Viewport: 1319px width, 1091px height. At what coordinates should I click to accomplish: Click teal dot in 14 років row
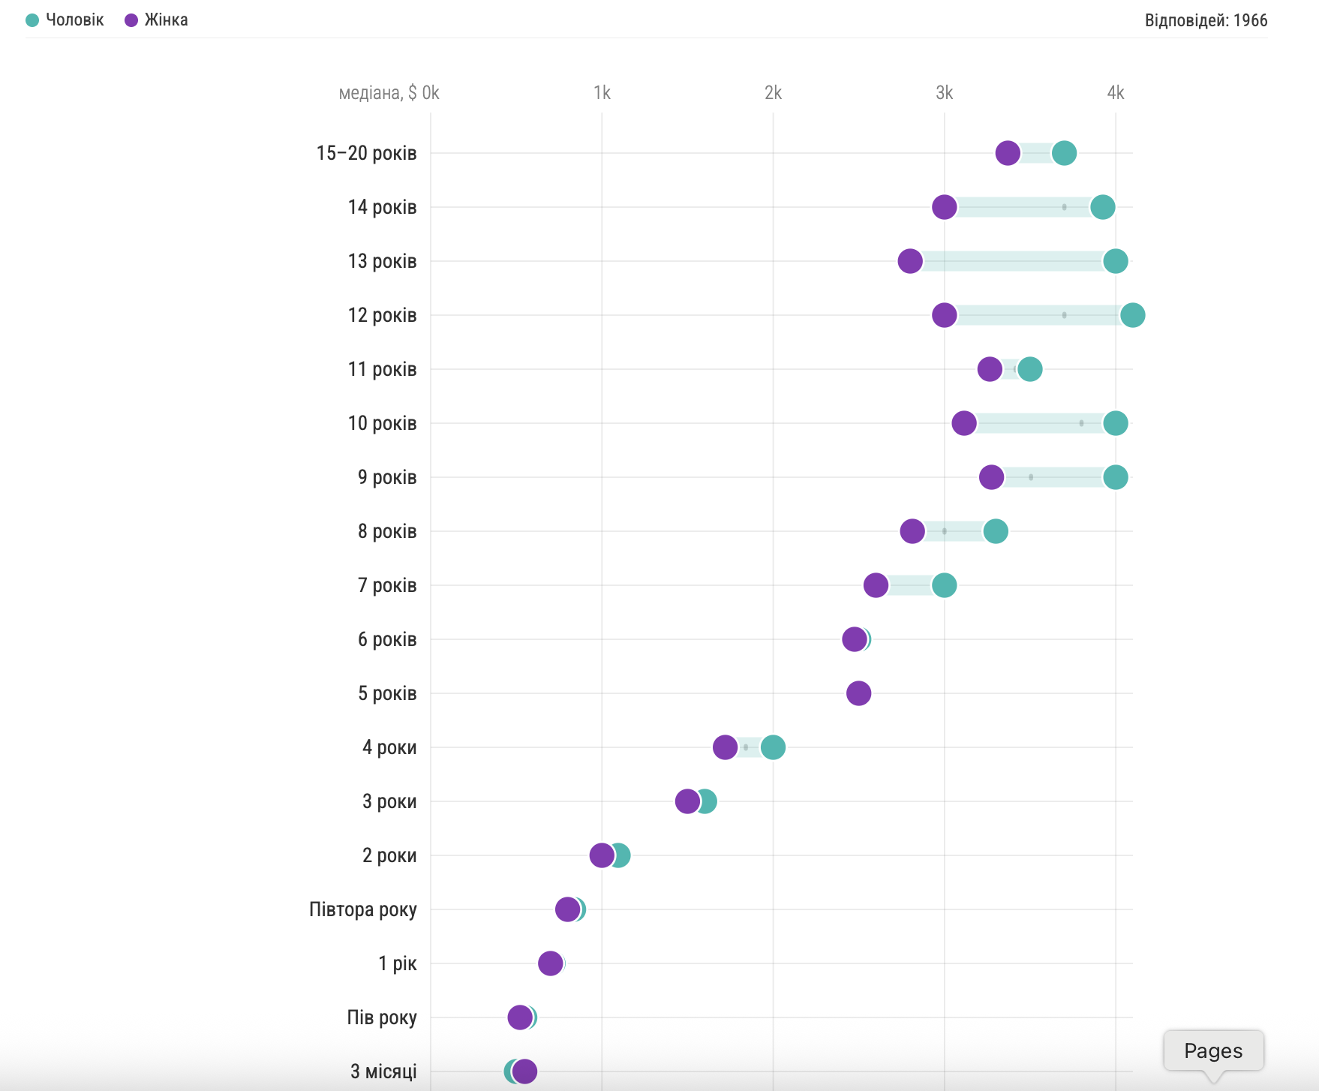click(1102, 207)
